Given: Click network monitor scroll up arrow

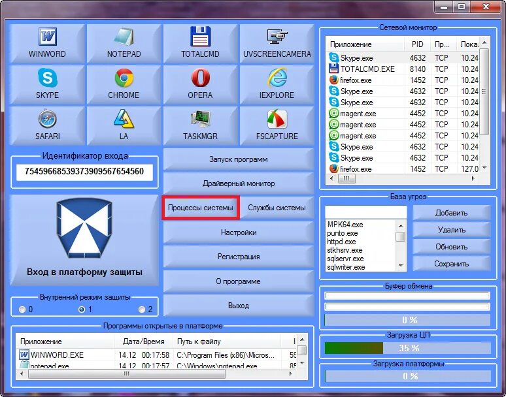Looking at the screenshot, I should [x=484, y=42].
